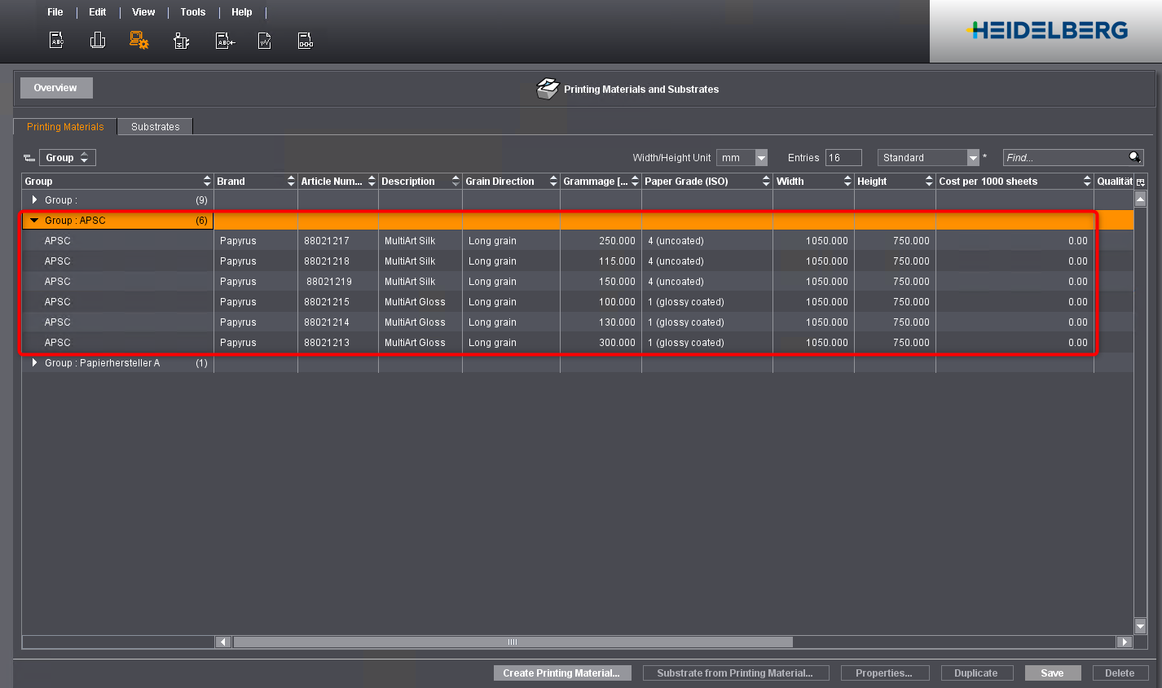Open the Tools menu

(x=193, y=12)
